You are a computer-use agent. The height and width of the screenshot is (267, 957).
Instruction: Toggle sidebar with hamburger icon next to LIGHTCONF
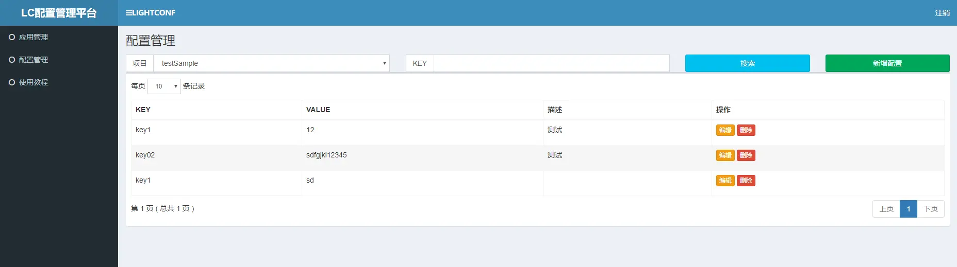(x=129, y=13)
